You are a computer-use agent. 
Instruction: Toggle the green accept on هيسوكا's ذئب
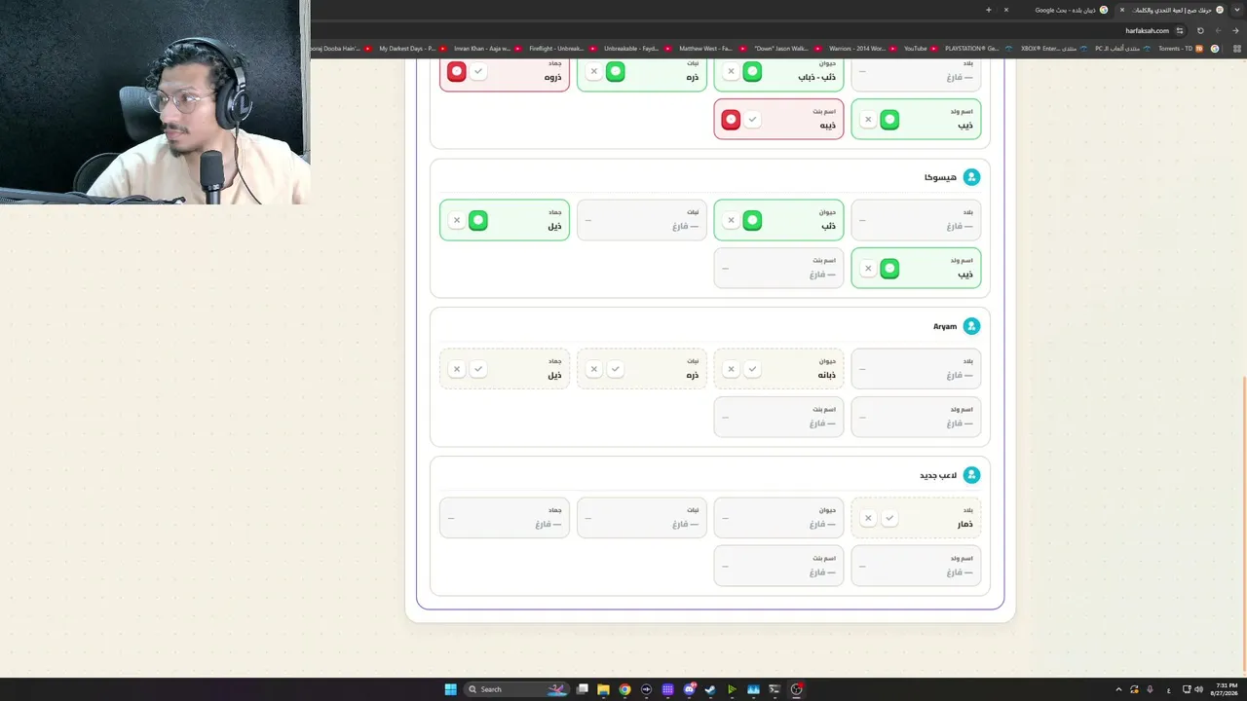pyautogui.click(x=752, y=220)
